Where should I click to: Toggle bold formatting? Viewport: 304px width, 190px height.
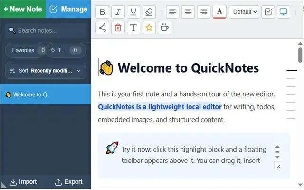103,12
